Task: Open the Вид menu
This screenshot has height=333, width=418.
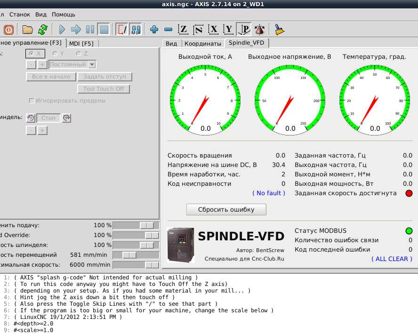Action: pyautogui.click(x=41, y=15)
